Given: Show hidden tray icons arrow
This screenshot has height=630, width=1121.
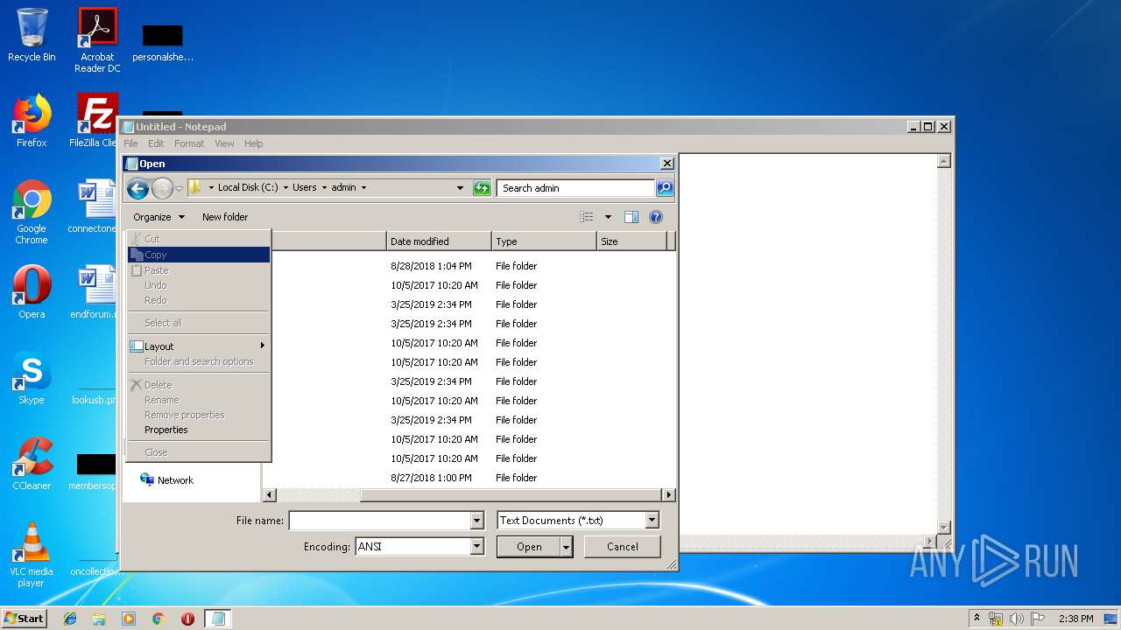Looking at the screenshot, I should pos(977,619).
